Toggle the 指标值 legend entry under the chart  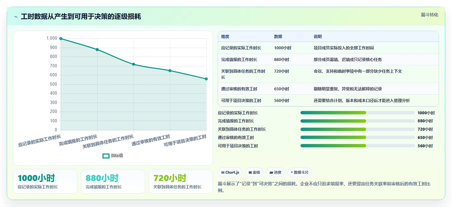click(x=113, y=156)
